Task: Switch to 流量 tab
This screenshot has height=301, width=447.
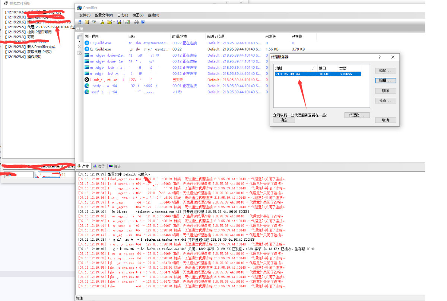Action: coord(99,166)
